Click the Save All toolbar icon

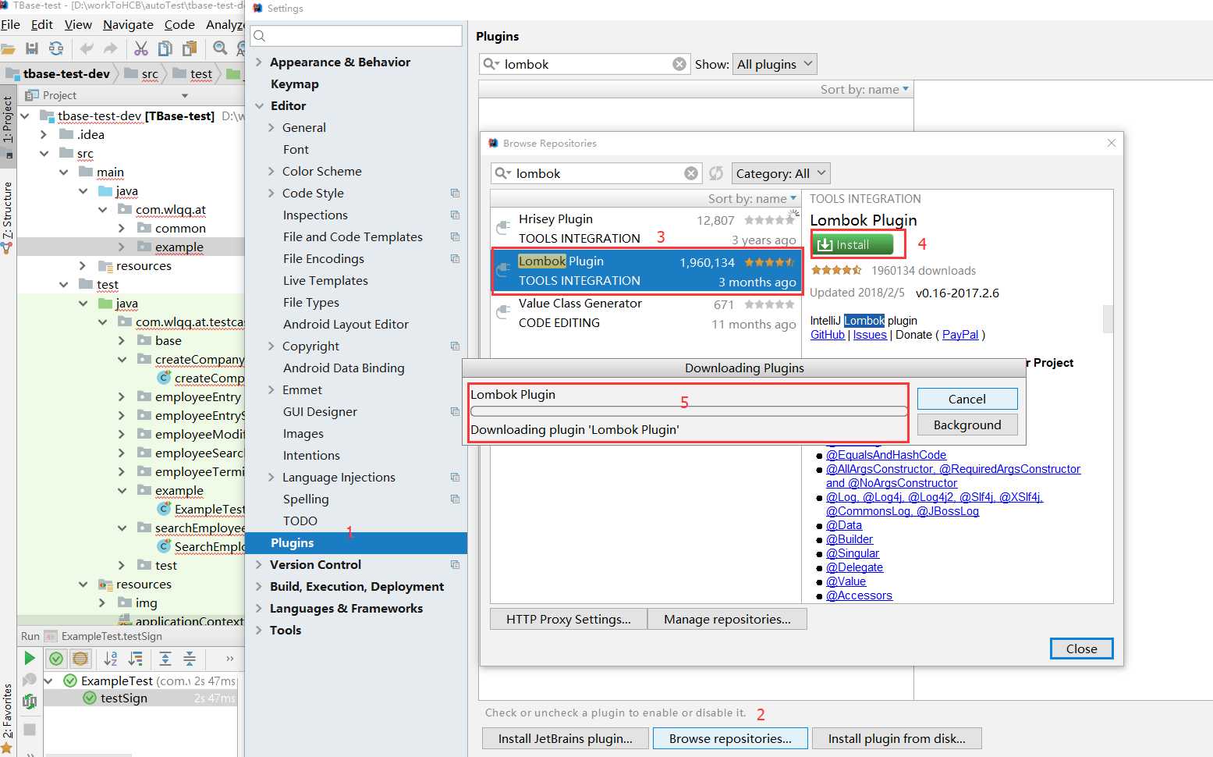coord(32,48)
